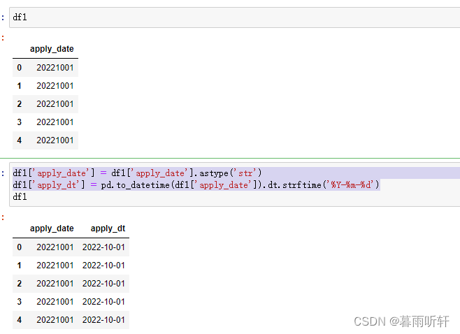Click 20221001 in row 2 of second table
Viewport: 460px width, 334px height.
pos(55,284)
